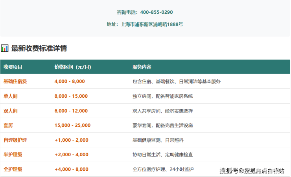291x177 pixels.
Task: Click the 自理级护理 row label
Action: [x=15, y=140]
